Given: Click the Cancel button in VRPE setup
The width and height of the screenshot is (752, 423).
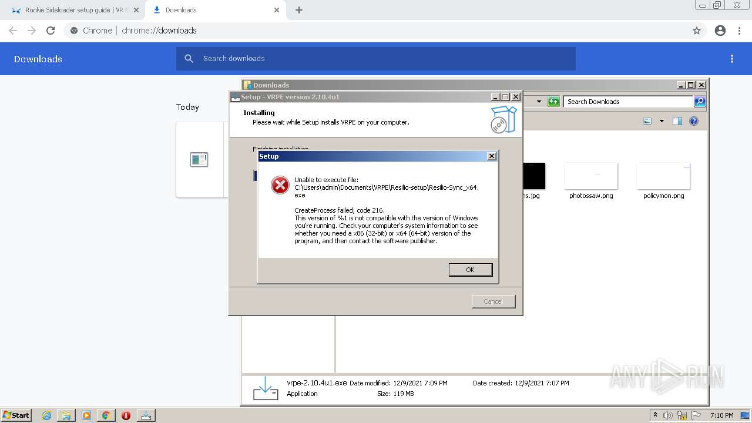Looking at the screenshot, I should (x=493, y=301).
